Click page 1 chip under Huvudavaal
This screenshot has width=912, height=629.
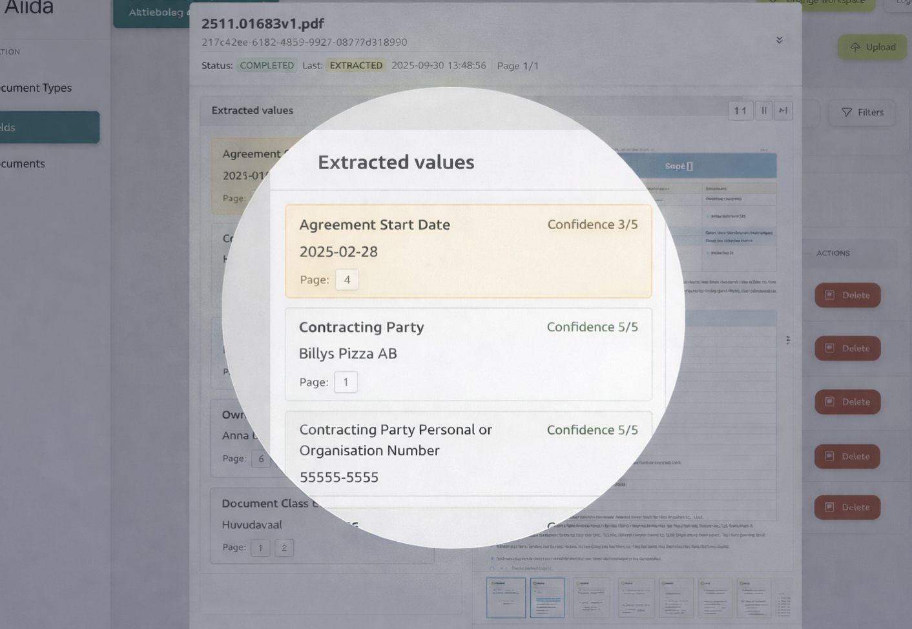click(x=260, y=548)
